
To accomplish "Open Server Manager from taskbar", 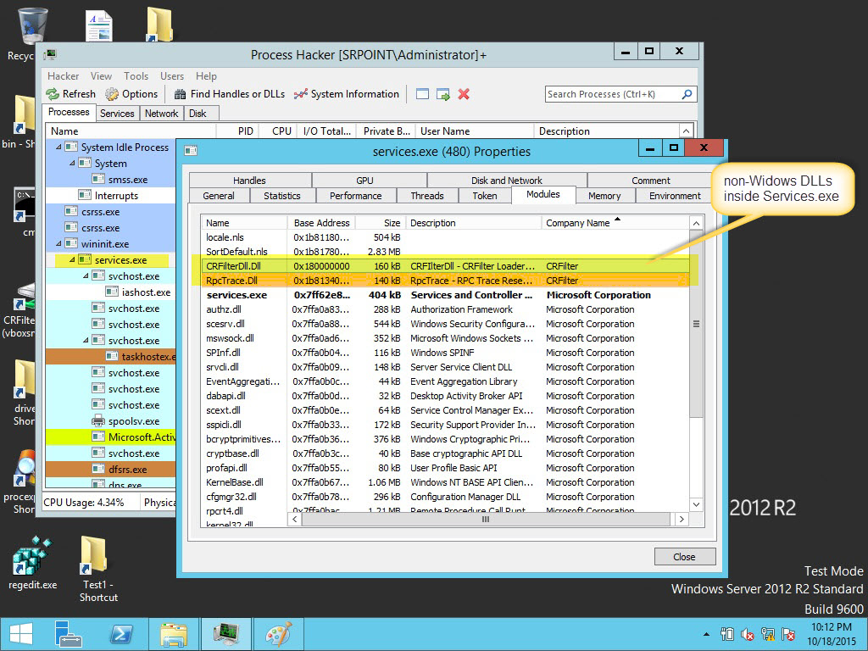I will pos(69,634).
